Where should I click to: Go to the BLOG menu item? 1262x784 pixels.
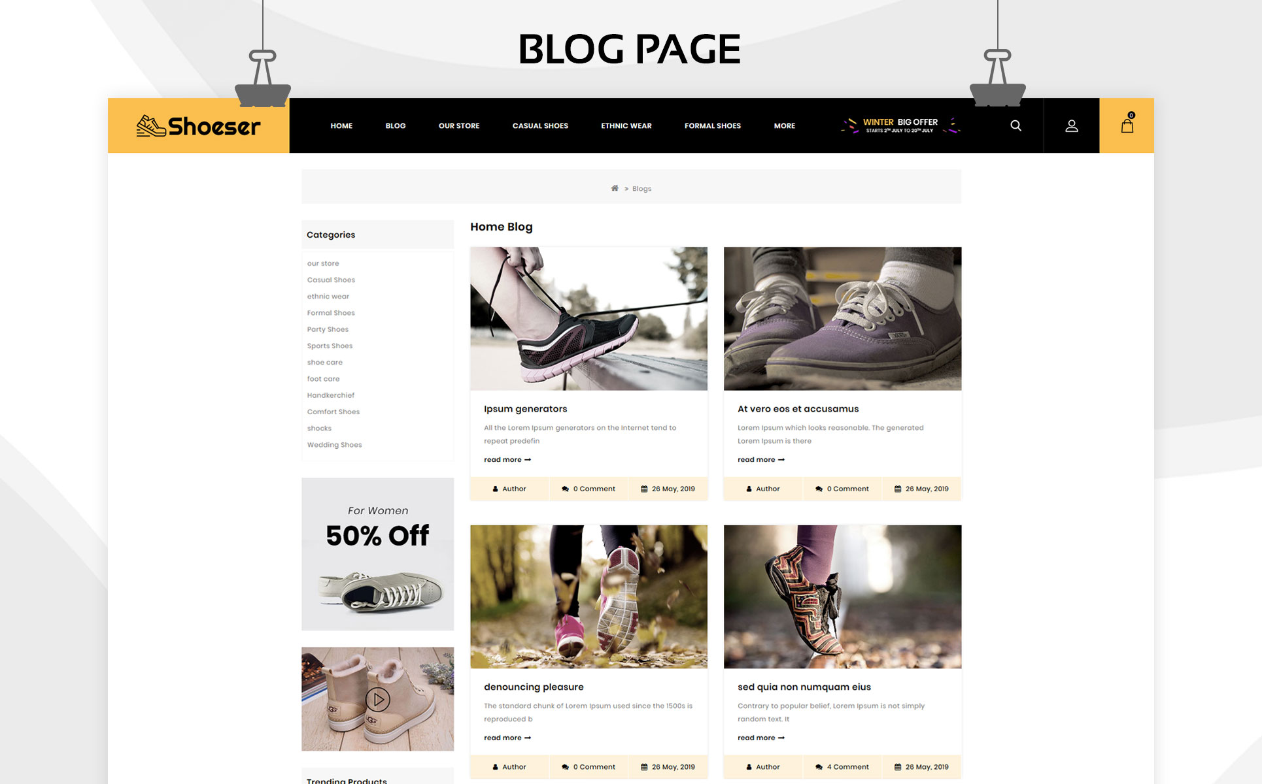(395, 125)
